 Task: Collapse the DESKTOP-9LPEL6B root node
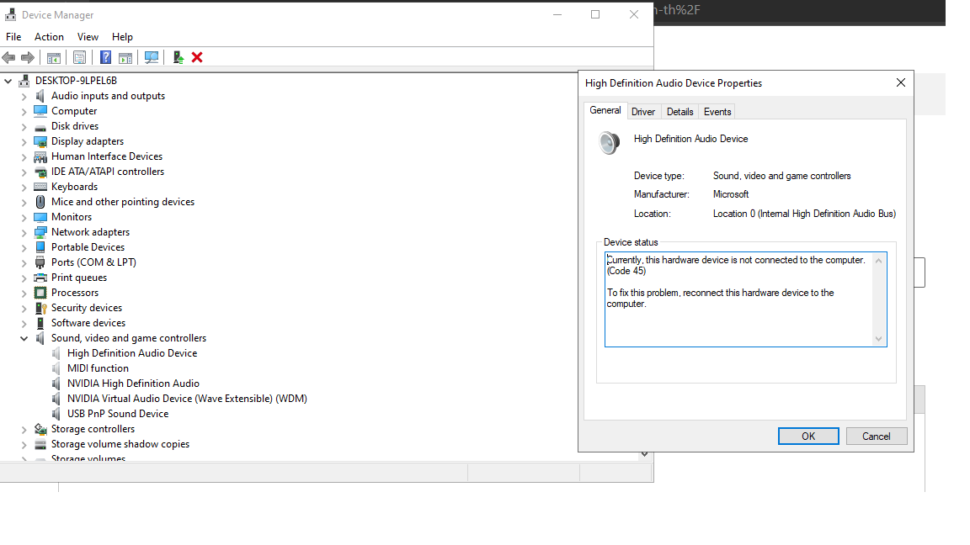(x=8, y=81)
